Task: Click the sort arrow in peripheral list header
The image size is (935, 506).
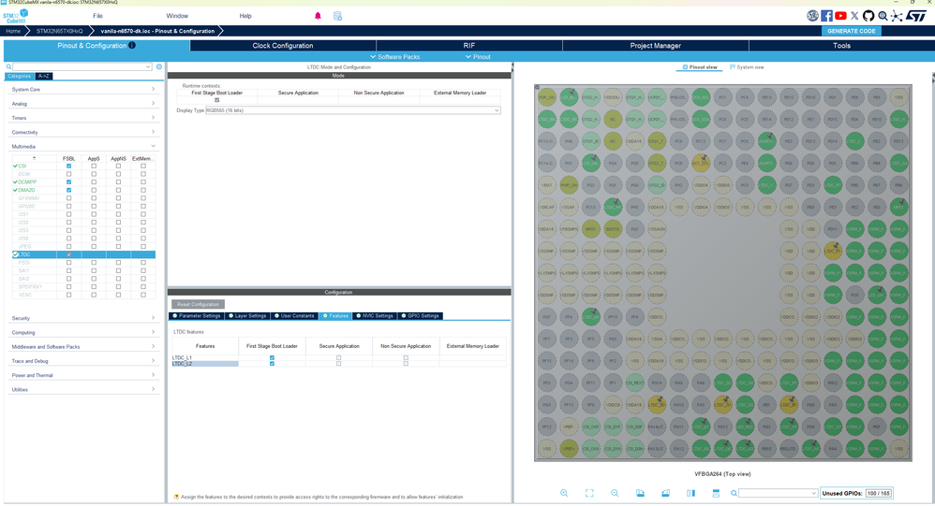Action: coord(34,158)
